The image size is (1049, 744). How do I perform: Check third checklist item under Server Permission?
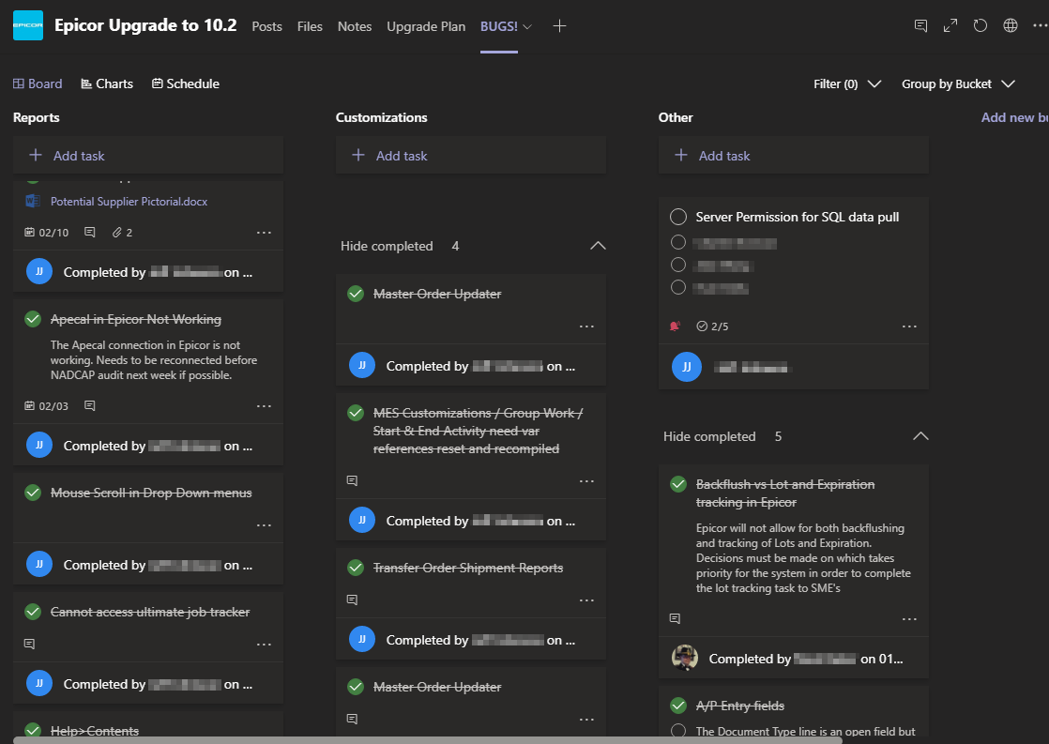click(x=678, y=287)
